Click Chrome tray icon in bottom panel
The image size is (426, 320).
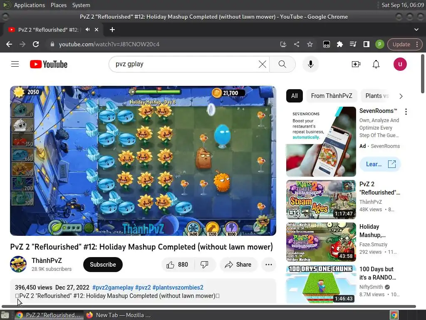point(394,315)
